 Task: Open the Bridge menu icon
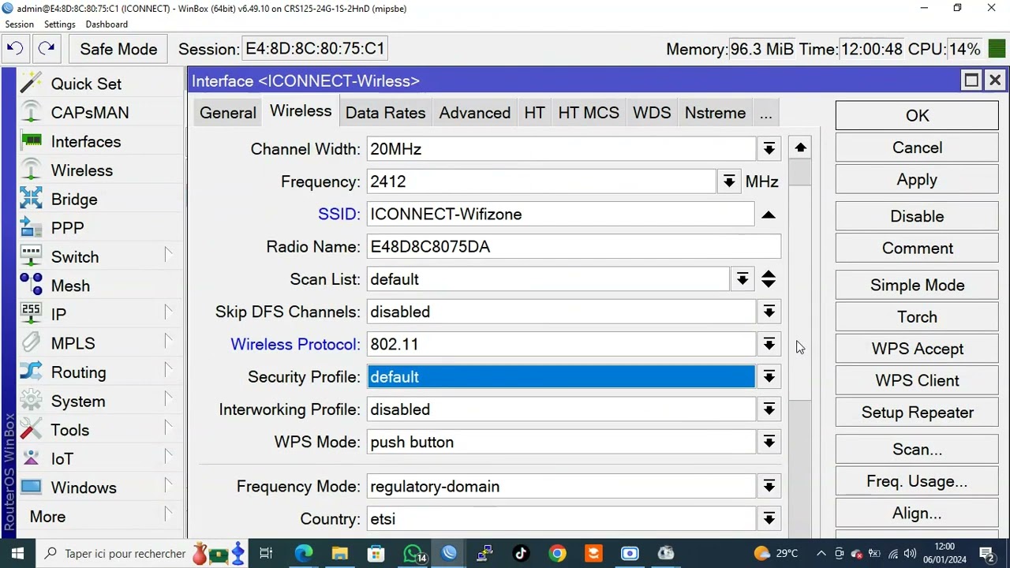tap(31, 199)
